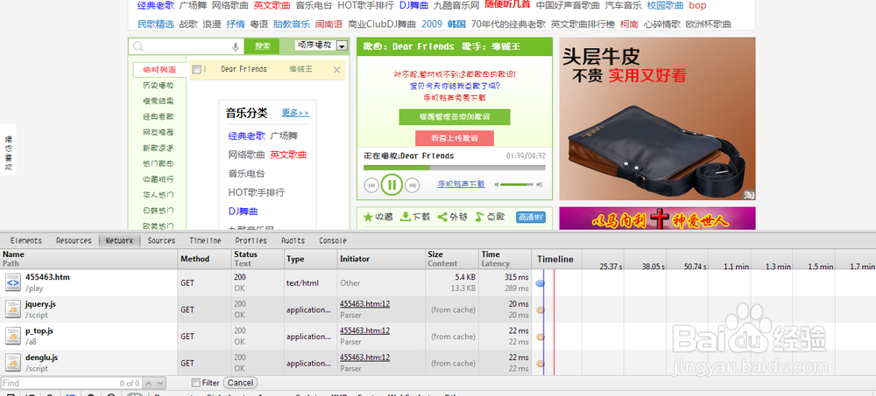The image size is (876, 396).
Task: Seek within the green song progress bar
Action: point(454,168)
